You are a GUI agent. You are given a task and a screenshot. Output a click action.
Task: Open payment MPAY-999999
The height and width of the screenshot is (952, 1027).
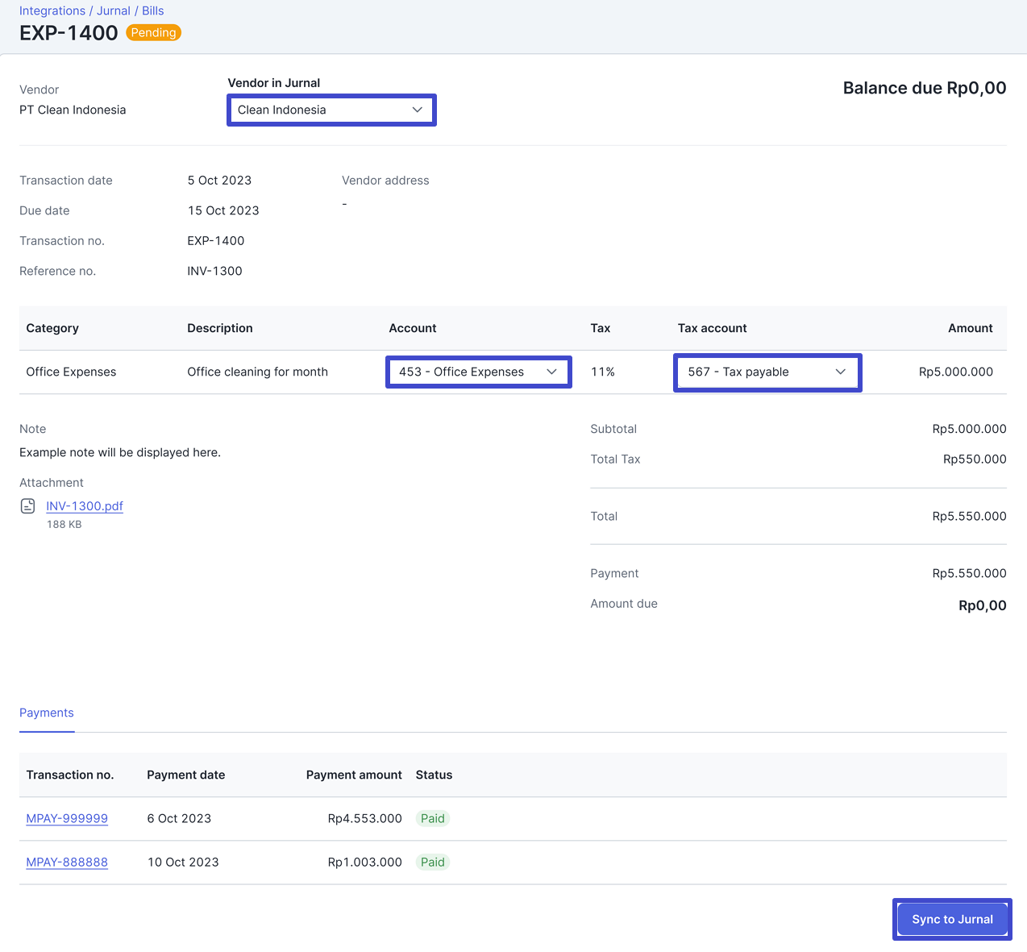(67, 818)
